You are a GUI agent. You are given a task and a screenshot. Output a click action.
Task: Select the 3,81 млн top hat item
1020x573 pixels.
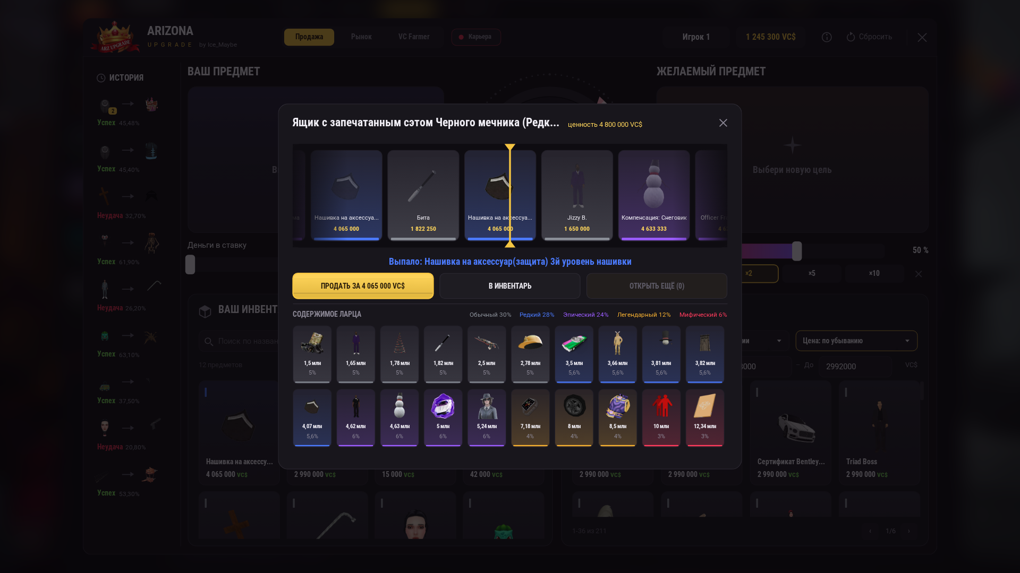coord(661,354)
